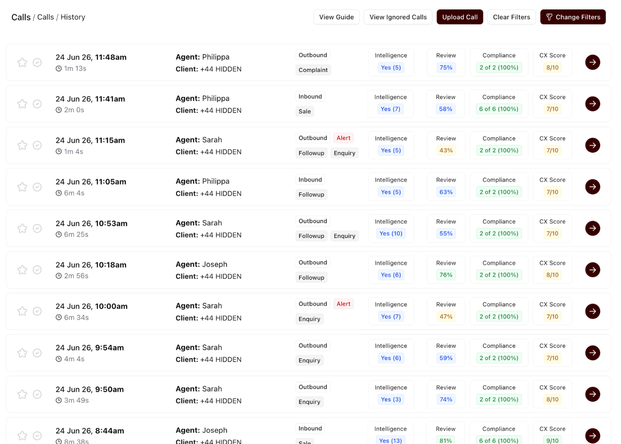621x444 pixels.
Task: Mark the 11:05am call as checked
Action: point(37,187)
